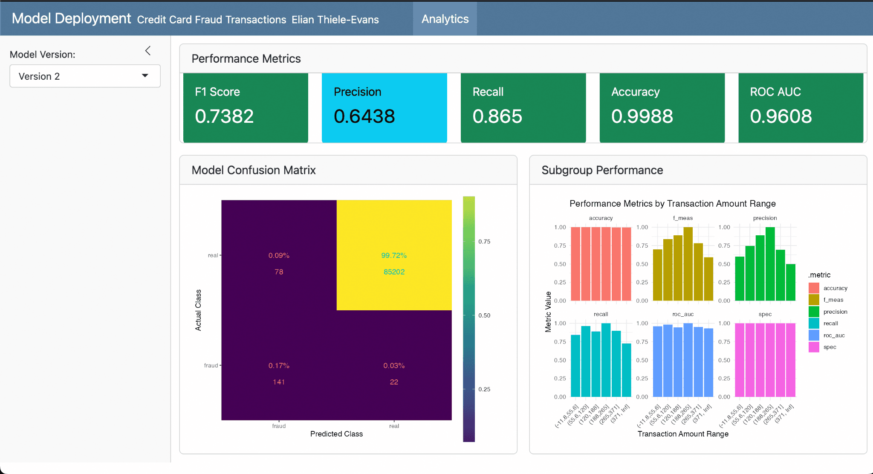Click the f_meas facet bar chart

coord(683,264)
